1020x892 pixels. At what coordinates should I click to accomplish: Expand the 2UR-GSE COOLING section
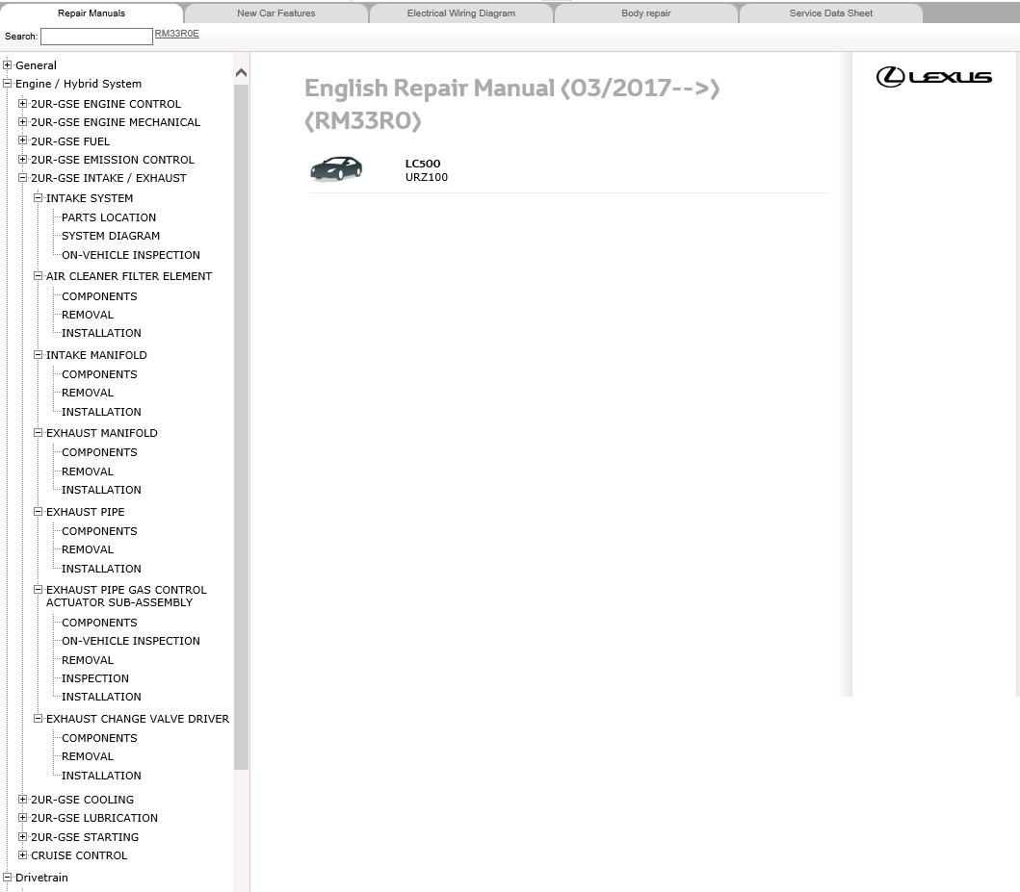(x=23, y=799)
